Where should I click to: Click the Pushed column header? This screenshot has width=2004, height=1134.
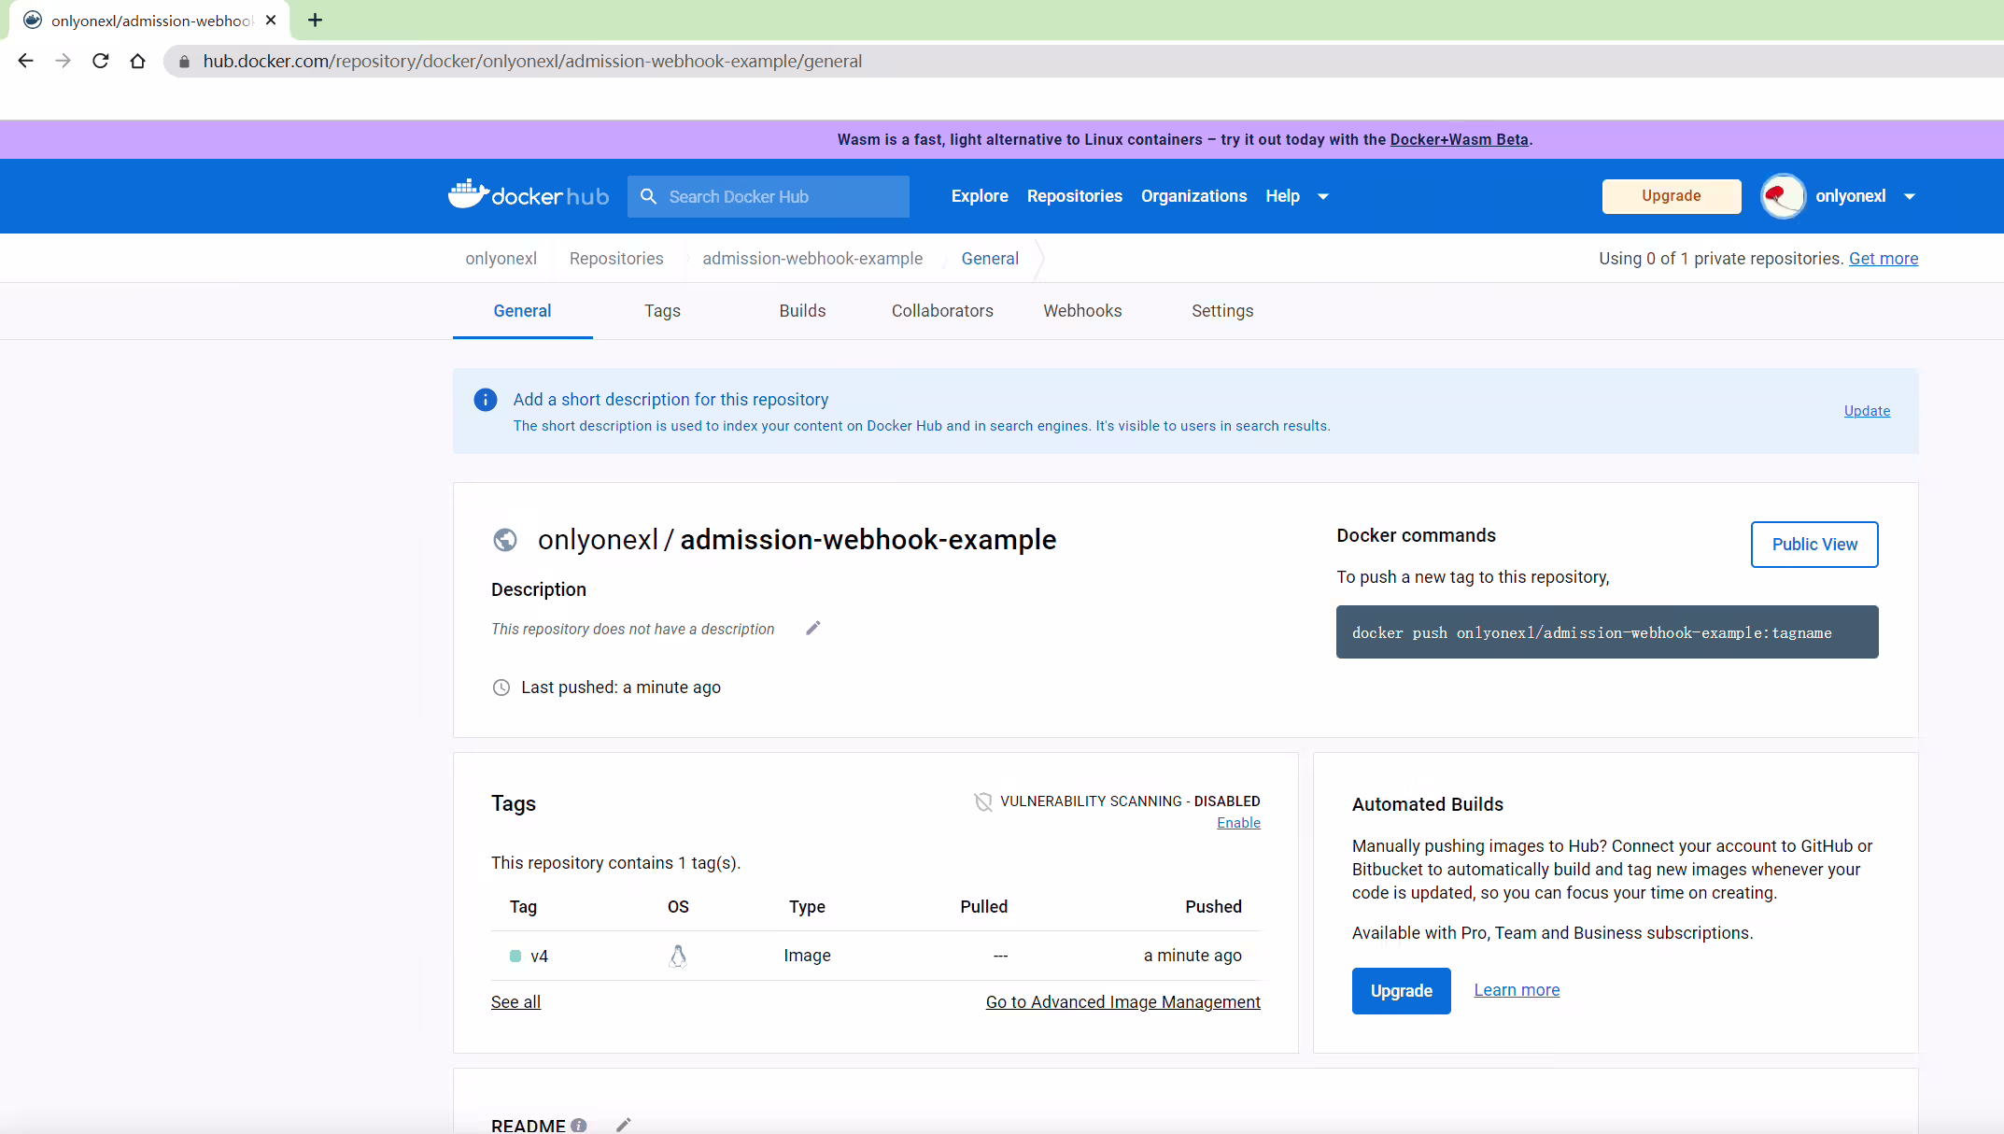[x=1213, y=907]
